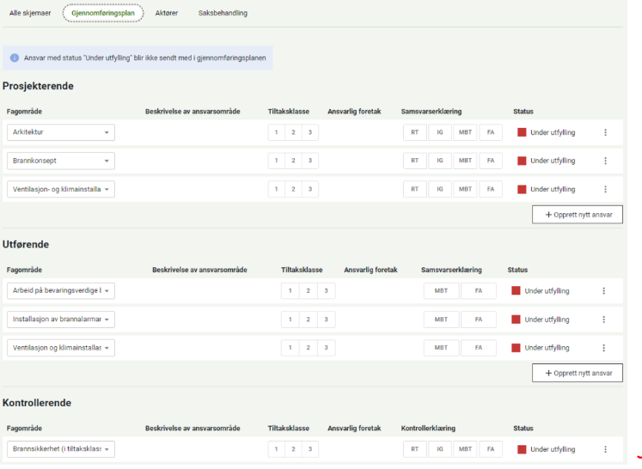The height and width of the screenshot is (469, 642).
Task: Click the red status square for Arkitektur
Action: 522,132
